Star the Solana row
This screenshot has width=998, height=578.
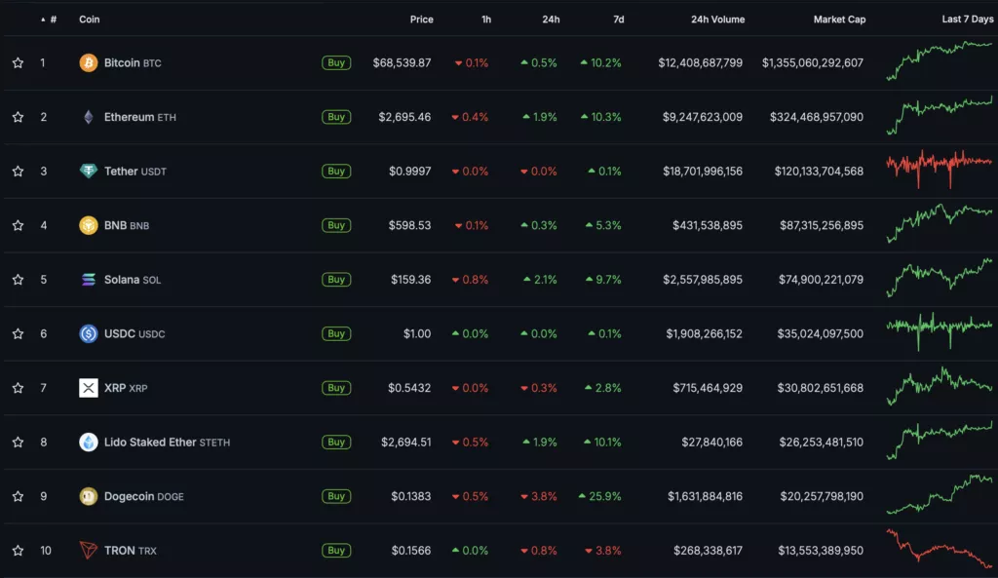pyautogui.click(x=18, y=280)
